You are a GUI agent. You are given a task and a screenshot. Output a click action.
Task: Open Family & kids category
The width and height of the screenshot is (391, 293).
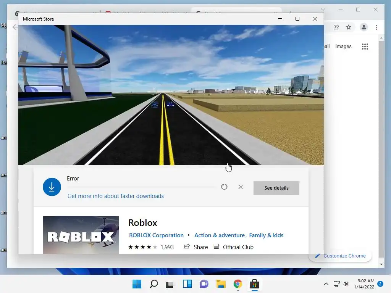(x=266, y=235)
